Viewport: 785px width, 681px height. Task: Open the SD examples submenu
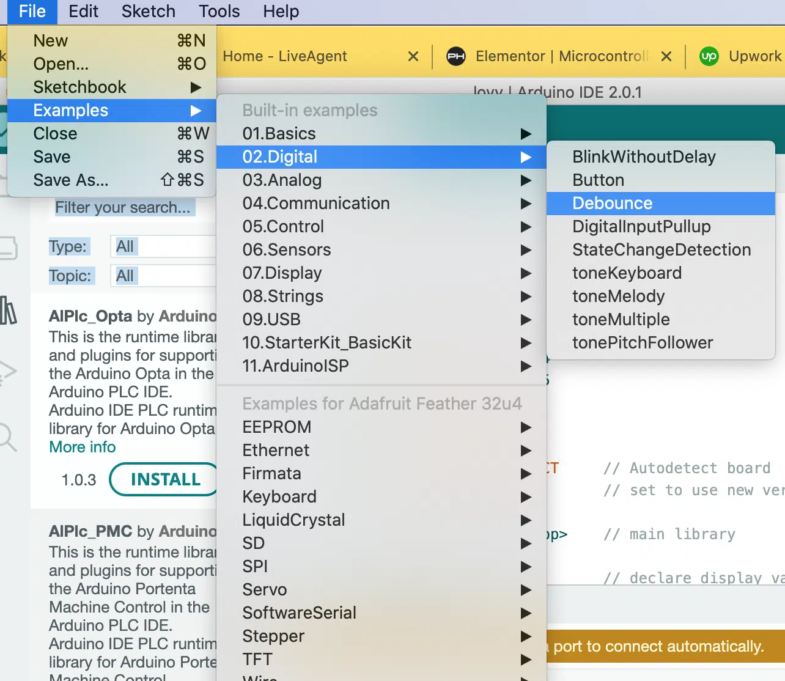381,543
